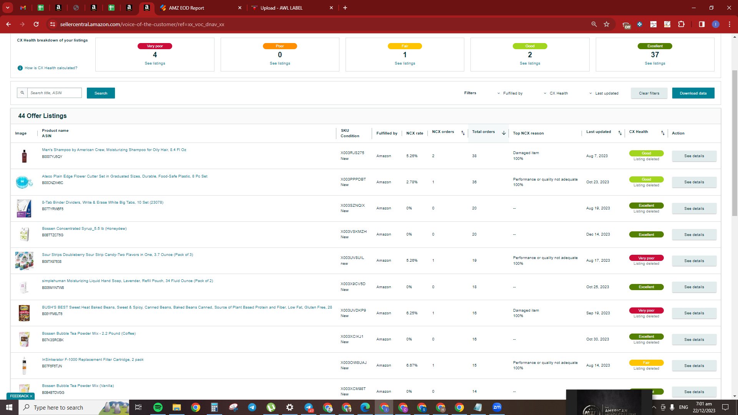Click the BUSH'S BEST Baked Beans thumbnail
Viewport: 738px width, 415px height.
pyautogui.click(x=24, y=313)
